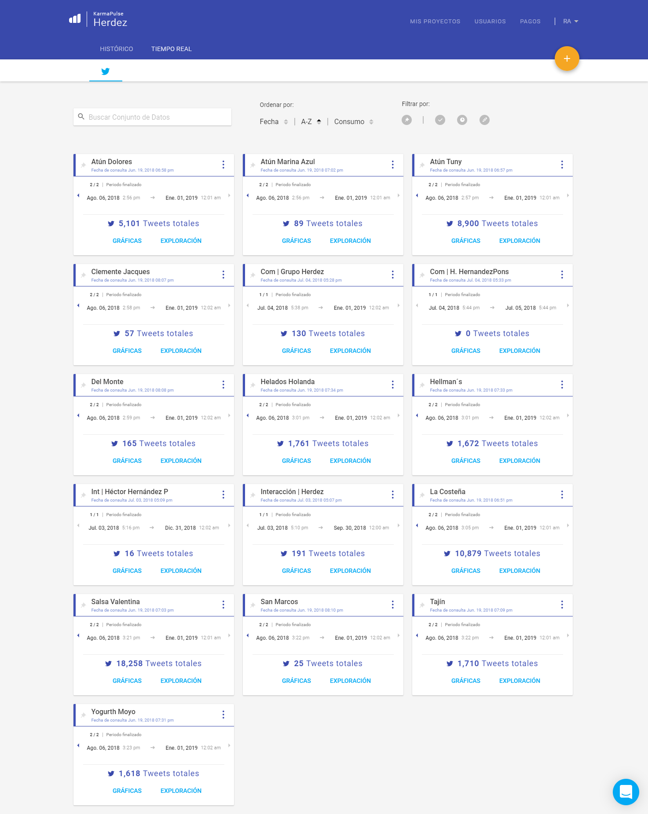Open Hellman´s three-dot menu
Viewport: 648px width, 814px height.
point(562,385)
